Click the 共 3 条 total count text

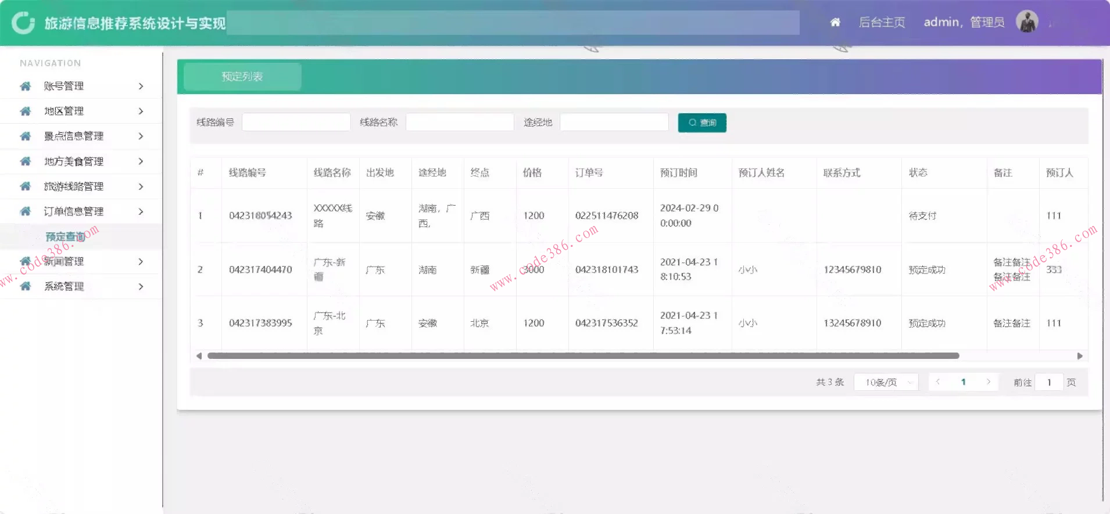pos(830,382)
